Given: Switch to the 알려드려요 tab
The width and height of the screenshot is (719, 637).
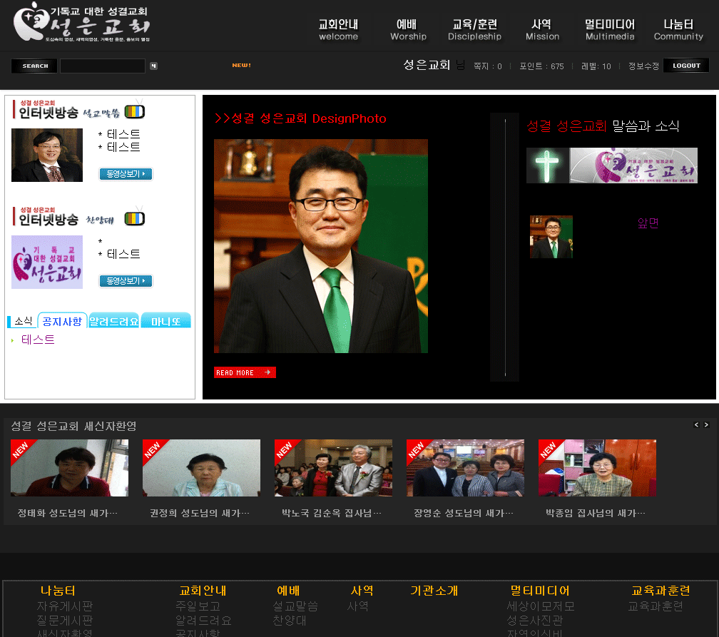Looking at the screenshot, I should 113,321.
